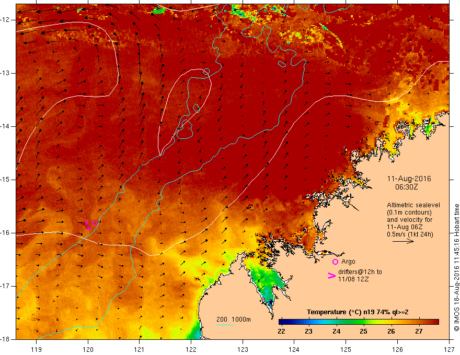Click the '23' color bar tick label

(308, 332)
